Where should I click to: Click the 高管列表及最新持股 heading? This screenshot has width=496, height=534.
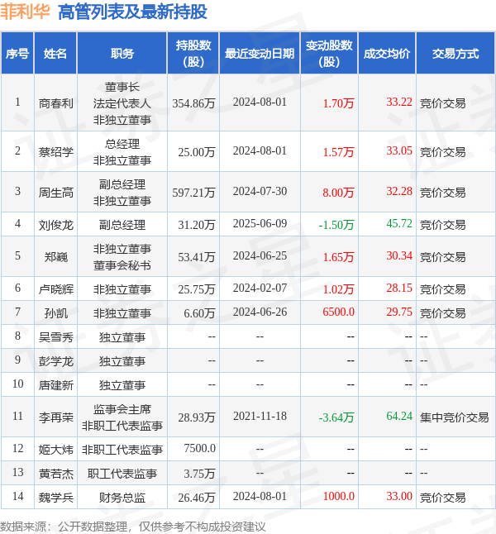(132, 12)
